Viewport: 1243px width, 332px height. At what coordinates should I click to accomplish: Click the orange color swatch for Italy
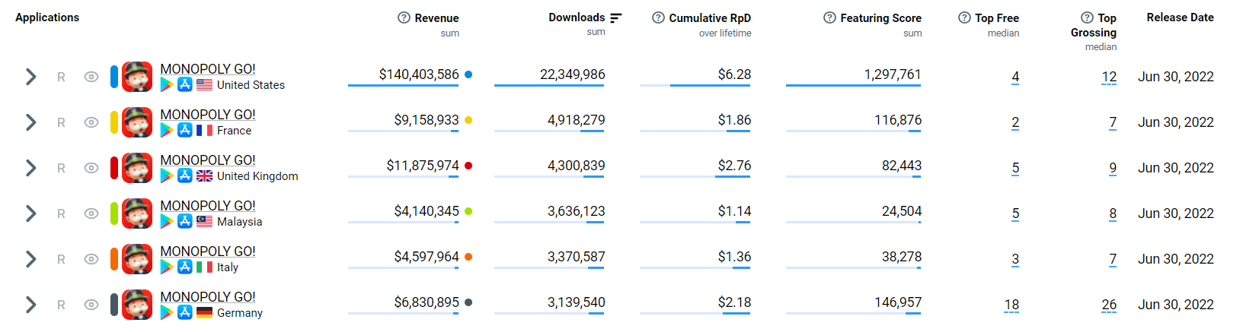[114, 259]
